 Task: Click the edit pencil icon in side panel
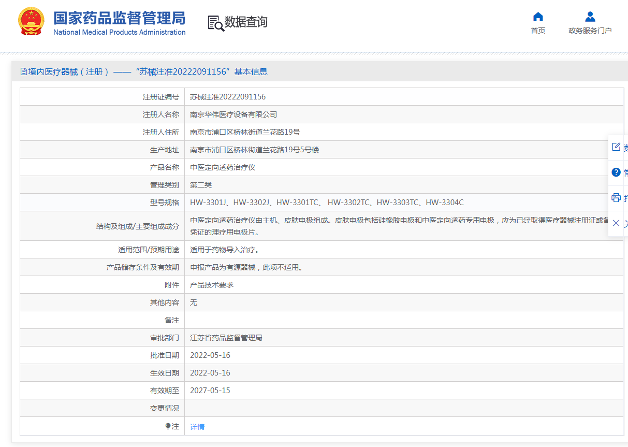616,147
